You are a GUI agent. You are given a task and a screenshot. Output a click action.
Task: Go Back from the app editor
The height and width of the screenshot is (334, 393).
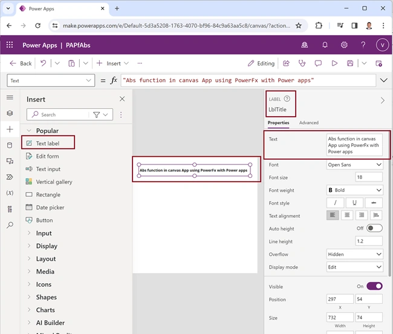click(x=21, y=63)
